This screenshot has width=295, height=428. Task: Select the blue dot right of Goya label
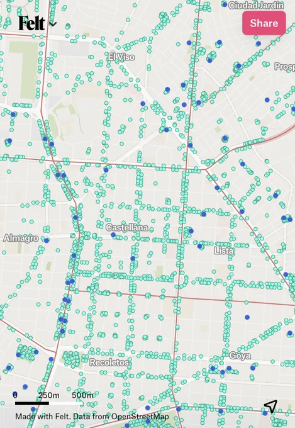pyautogui.click(x=253, y=368)
